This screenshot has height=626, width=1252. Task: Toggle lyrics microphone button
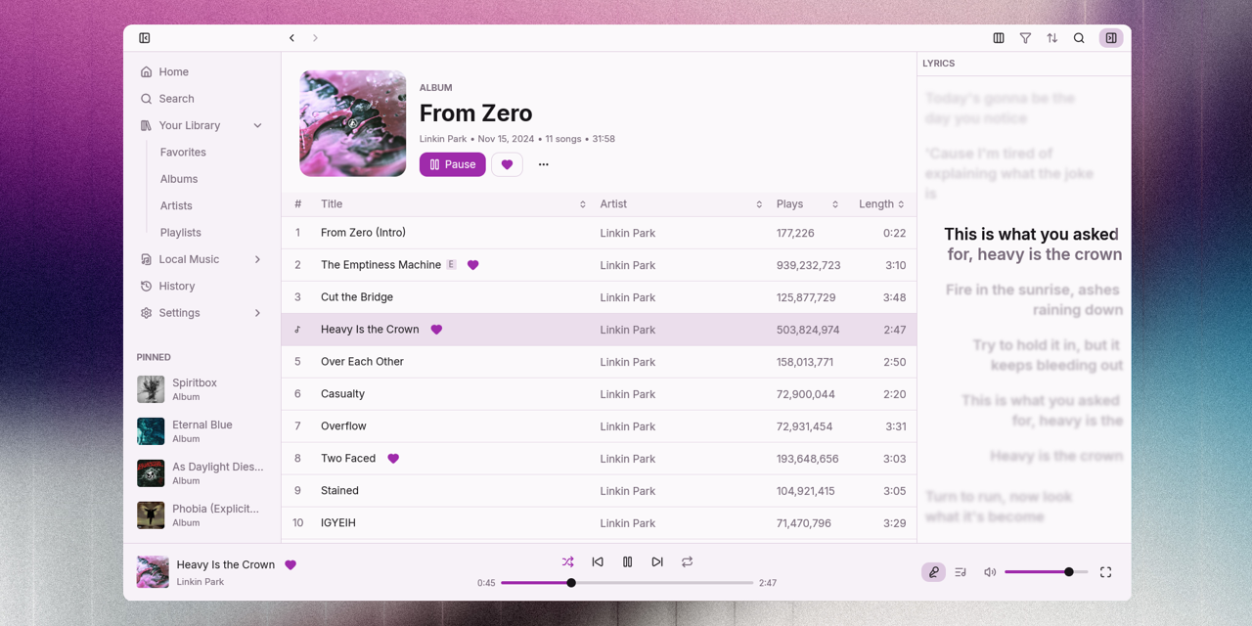[933, 572]
